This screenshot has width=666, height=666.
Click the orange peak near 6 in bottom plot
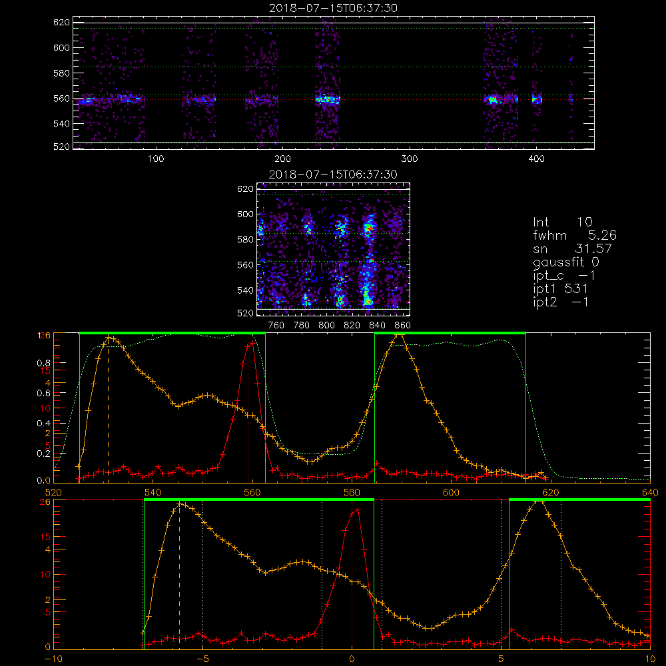(538, 502)
